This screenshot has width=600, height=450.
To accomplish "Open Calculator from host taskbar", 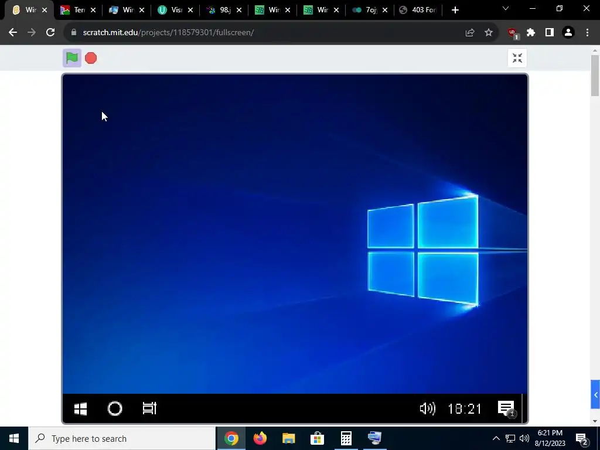I will (346, 438).
